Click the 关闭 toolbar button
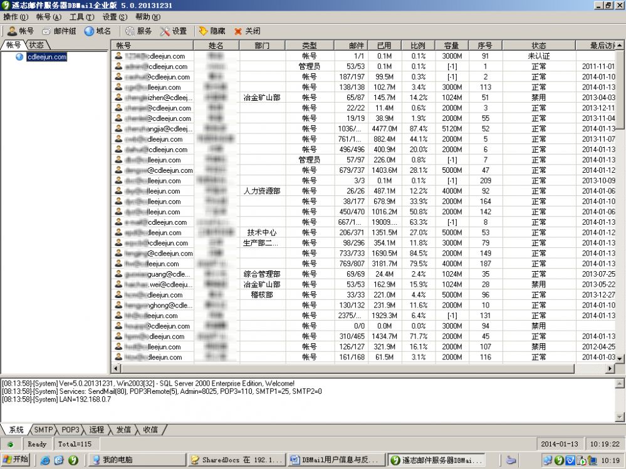 tap(247, 31)
